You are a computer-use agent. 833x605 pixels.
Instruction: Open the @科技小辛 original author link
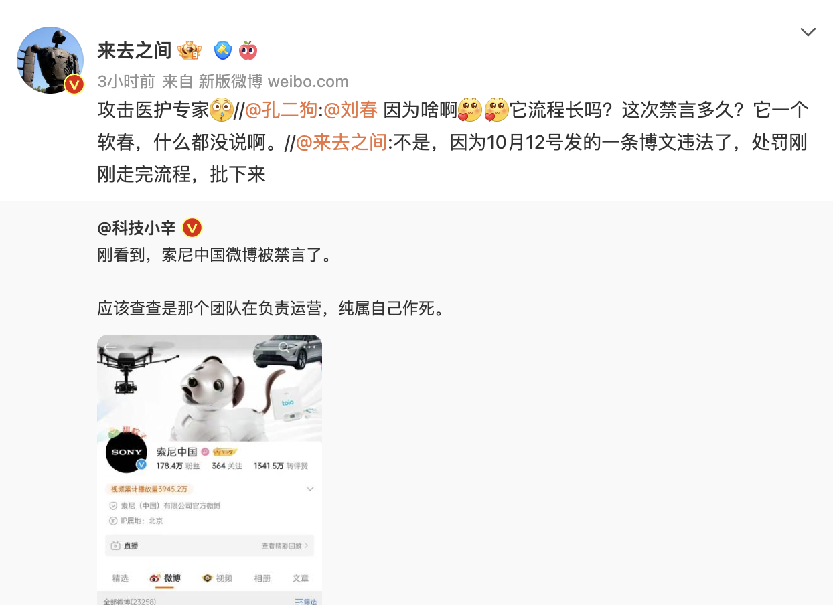(x=137, y=228)
